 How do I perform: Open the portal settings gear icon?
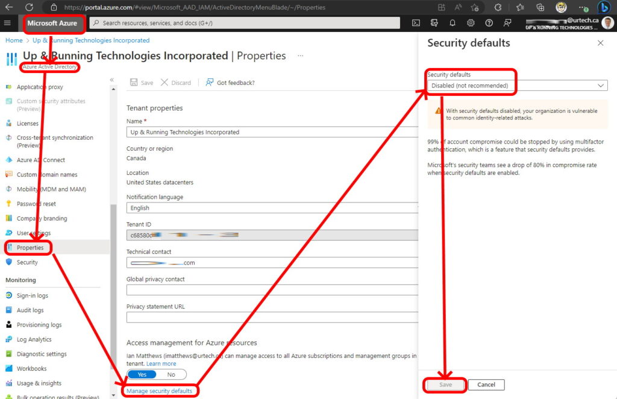pos(471,23)
